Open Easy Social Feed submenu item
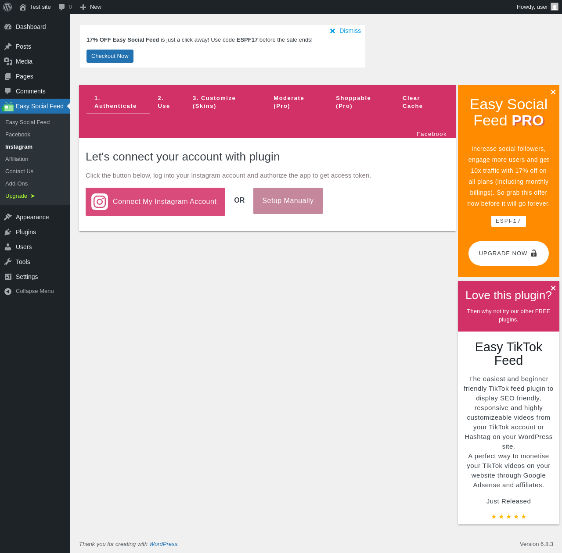This screenshot has height=553, width=562. [x=35, y=122]
